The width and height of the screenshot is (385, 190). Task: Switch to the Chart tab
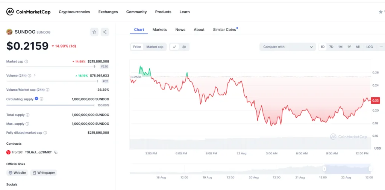tap(139, 30)
